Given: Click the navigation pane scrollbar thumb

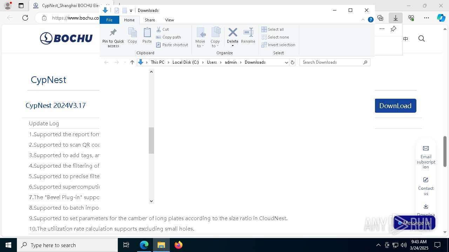Looking at the screenshot, I should (152, 140).
